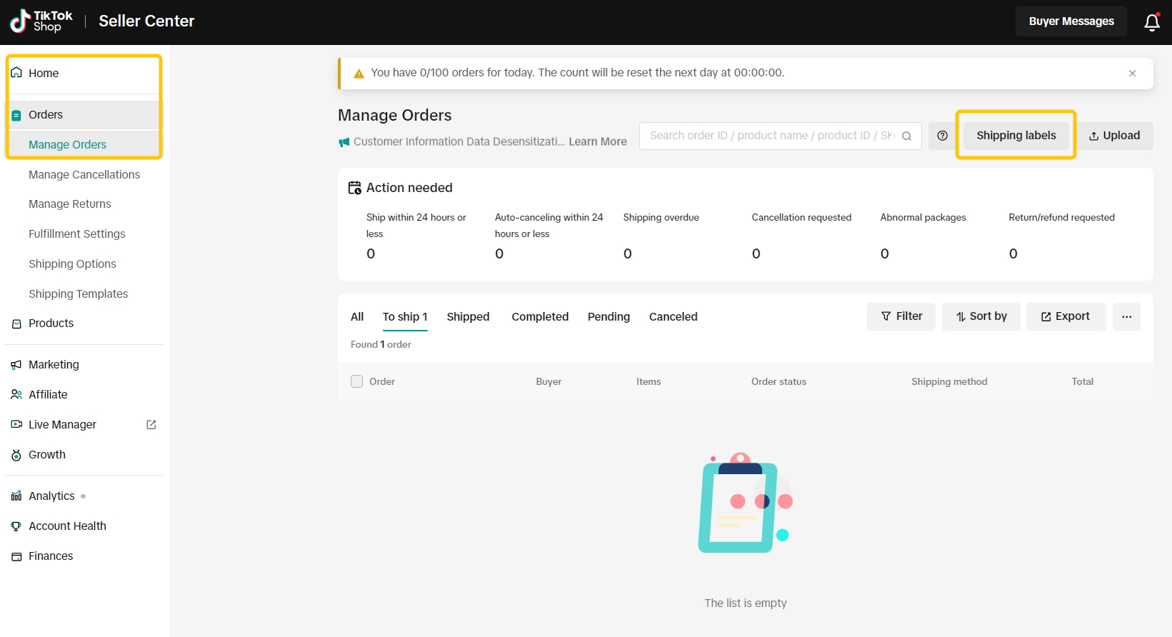This screenshot has width=1172, height=637.
Task: Click the TikTok Shop logo
Action: coord(41,21)
